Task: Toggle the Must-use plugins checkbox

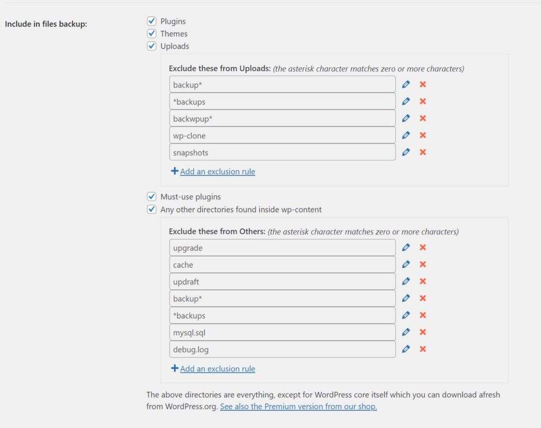Action: point(152,197)
